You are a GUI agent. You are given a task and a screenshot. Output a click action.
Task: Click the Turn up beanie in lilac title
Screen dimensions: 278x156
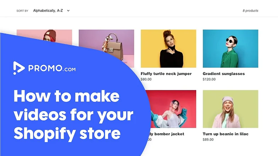(225, 134)
